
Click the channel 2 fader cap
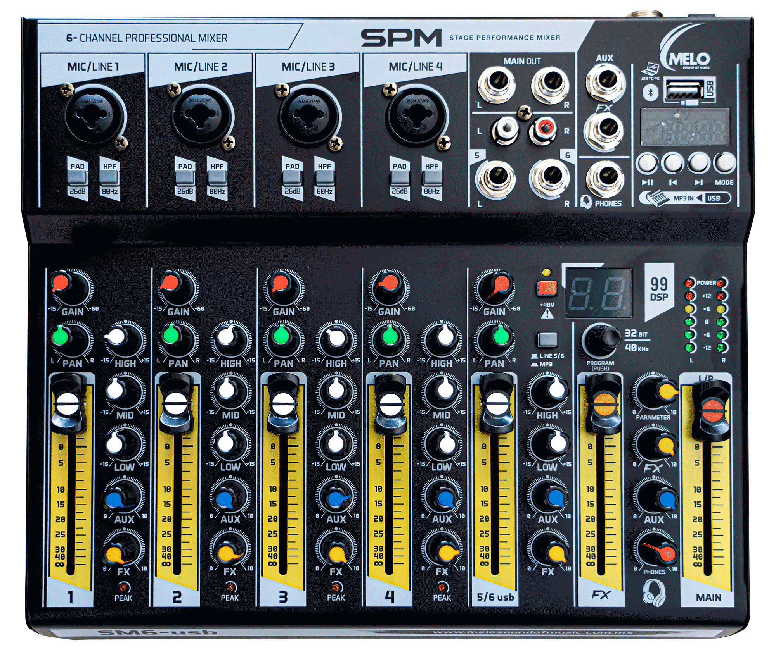point(177,404)
